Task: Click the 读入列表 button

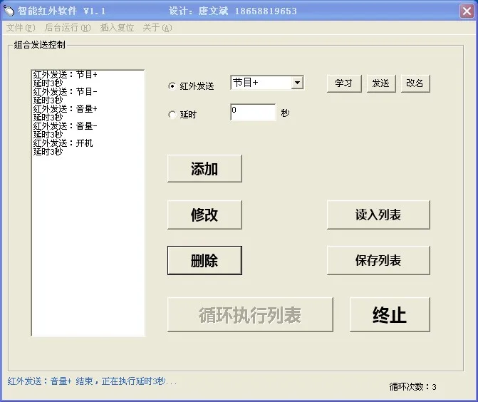Action: (x=378, y=215)
